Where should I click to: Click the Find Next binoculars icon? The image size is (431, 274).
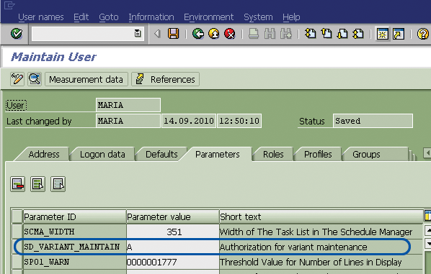286,34
